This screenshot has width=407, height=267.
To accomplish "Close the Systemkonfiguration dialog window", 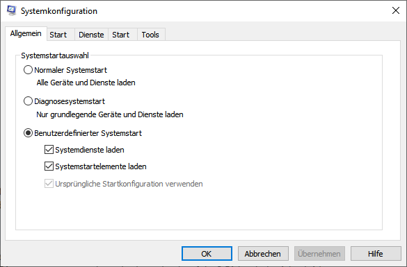I will pyautogui.click(x=396, y=10).
